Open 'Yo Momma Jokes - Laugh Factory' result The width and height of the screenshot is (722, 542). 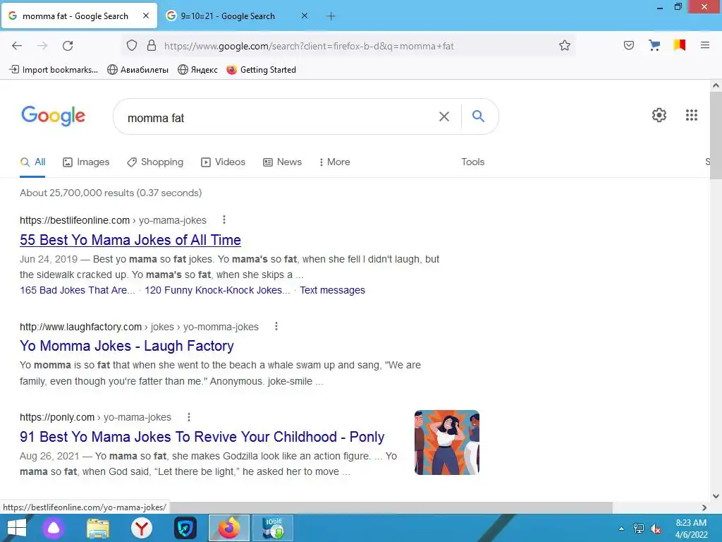pos(127,346)
